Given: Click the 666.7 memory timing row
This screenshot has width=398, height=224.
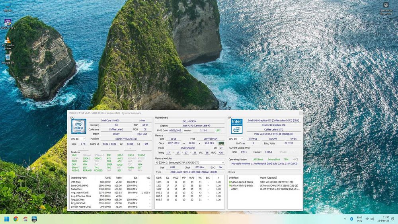Looking at the screenshot, I should click(189, 200).
